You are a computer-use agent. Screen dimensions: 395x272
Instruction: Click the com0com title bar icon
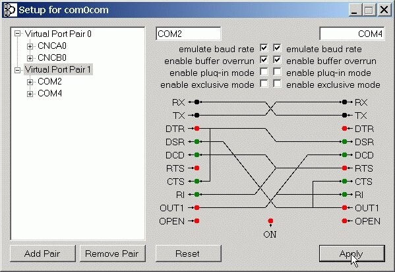click(x=10, y=10)
